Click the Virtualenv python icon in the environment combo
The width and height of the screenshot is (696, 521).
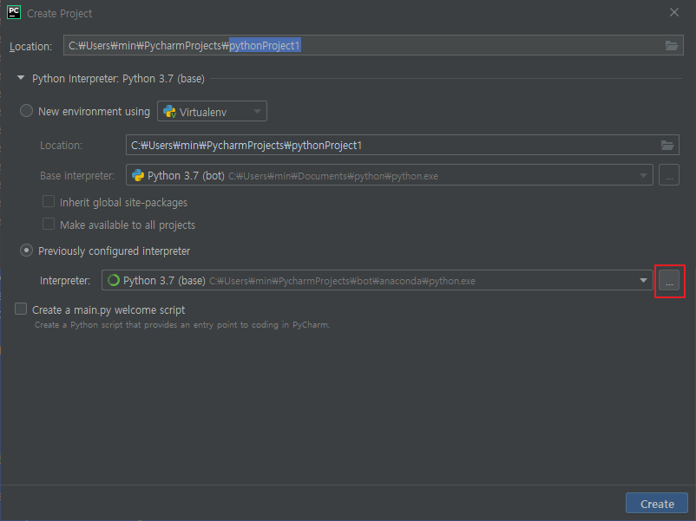[x=169, y=111]
